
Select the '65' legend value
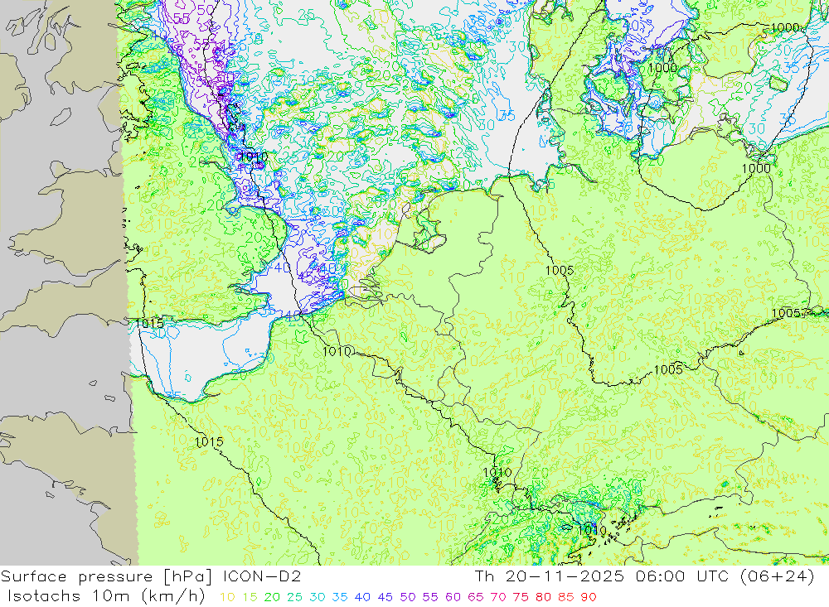(x=475, y=597)
